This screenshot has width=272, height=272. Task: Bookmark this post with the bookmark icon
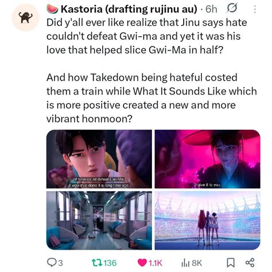[231, 263]
